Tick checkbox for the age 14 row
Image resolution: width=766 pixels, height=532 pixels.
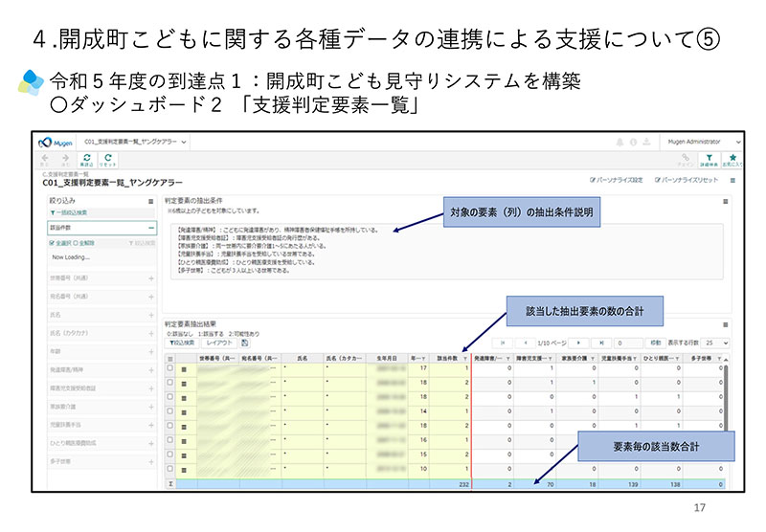pos(170,410)
